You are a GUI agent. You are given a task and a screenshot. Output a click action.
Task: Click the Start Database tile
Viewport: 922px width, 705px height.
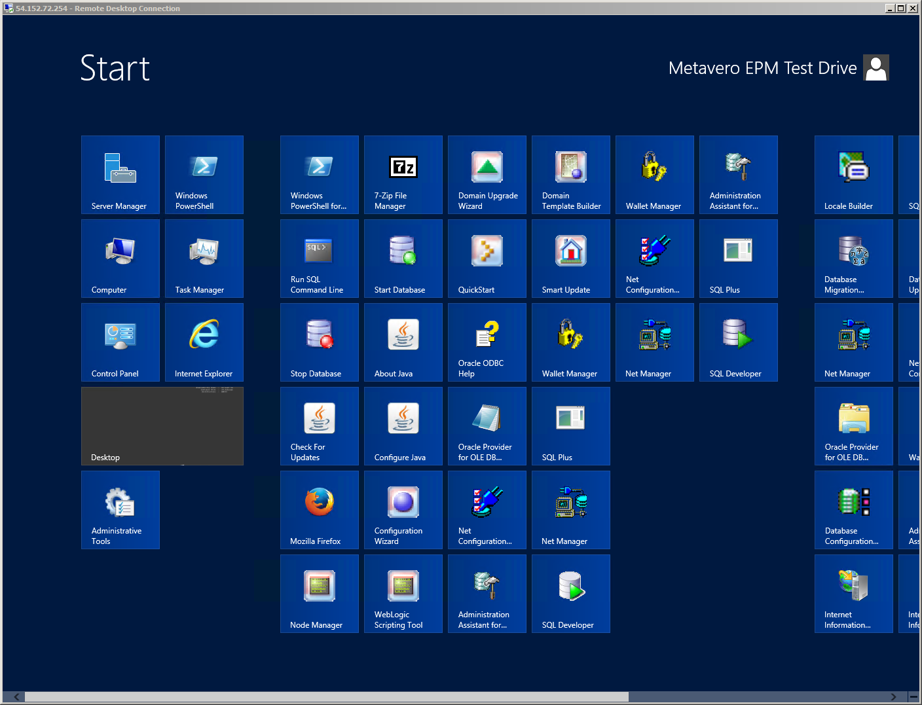[403, 259]
